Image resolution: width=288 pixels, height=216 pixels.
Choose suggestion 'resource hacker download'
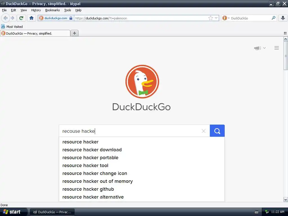[142, 150]
